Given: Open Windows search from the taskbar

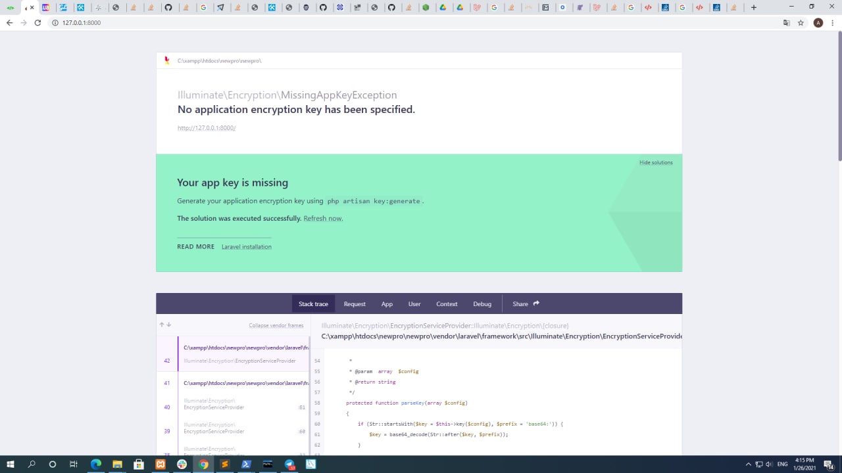Looking at the screenshot, I should point(32,464).
